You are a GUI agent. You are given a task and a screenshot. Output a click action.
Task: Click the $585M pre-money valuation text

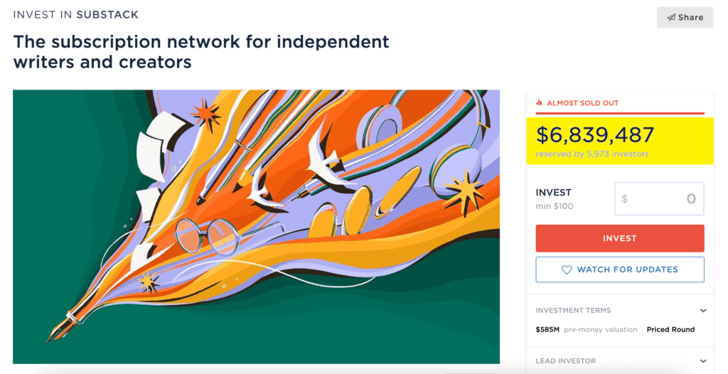tap(587, 329)
